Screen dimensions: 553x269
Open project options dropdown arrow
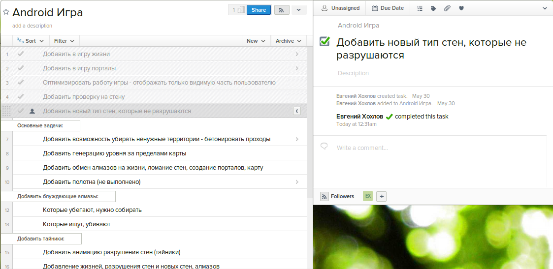(299, 10)
